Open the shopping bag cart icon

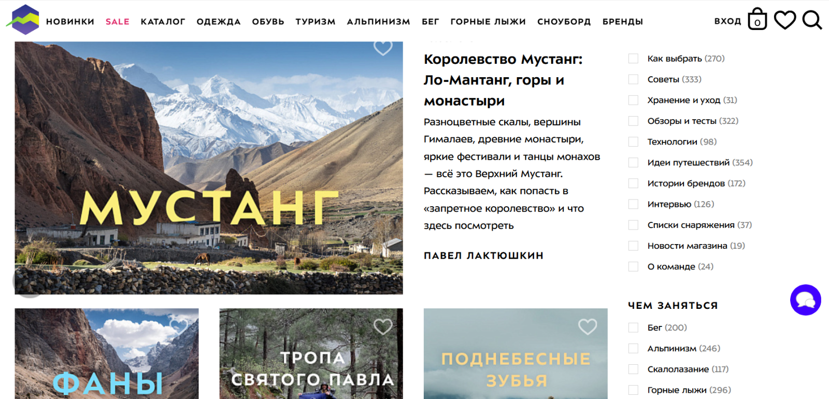tap(757, 19)
